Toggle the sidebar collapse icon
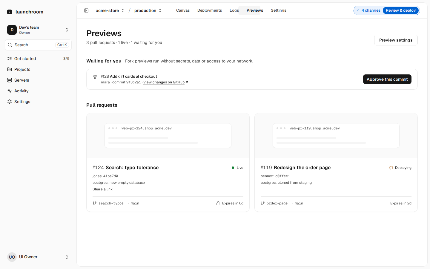Viewport: 430px width, 269px height. coord(86,10)
